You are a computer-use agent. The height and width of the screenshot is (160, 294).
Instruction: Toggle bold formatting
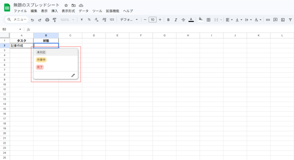(x=168, y=20)
